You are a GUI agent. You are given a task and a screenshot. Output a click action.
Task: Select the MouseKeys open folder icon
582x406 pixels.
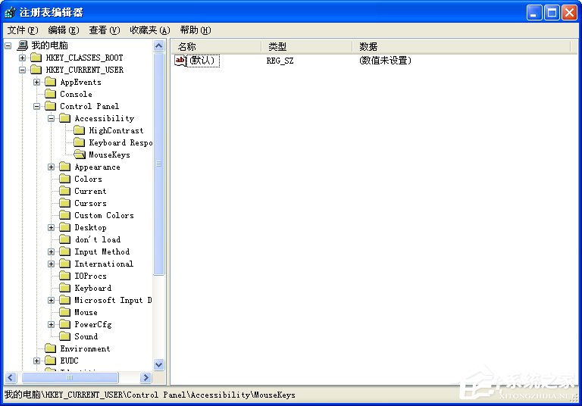pos(80,155)
